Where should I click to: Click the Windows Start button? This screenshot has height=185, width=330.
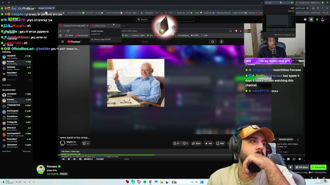202,182
